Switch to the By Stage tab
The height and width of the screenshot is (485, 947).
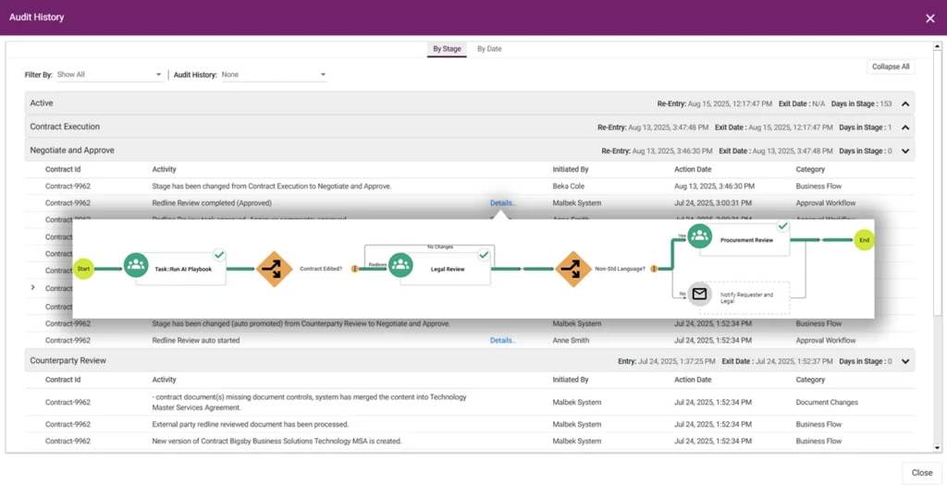point(447,49)
